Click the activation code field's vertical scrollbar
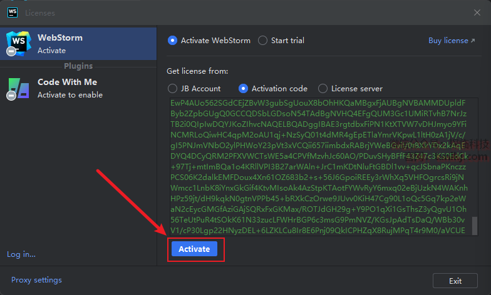 [x=475, y=225]
